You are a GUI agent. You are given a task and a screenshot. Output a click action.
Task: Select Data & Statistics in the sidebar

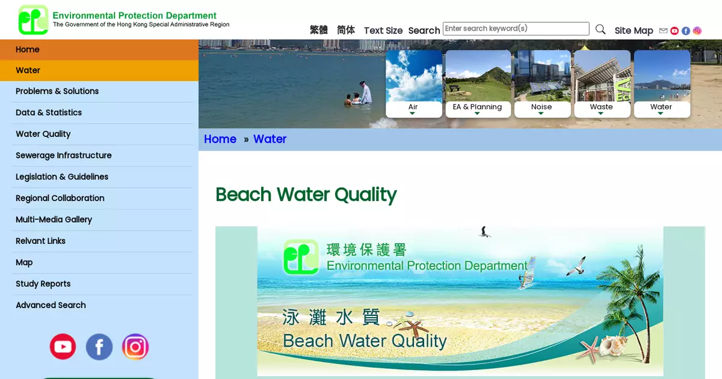[x=49, y=112]
